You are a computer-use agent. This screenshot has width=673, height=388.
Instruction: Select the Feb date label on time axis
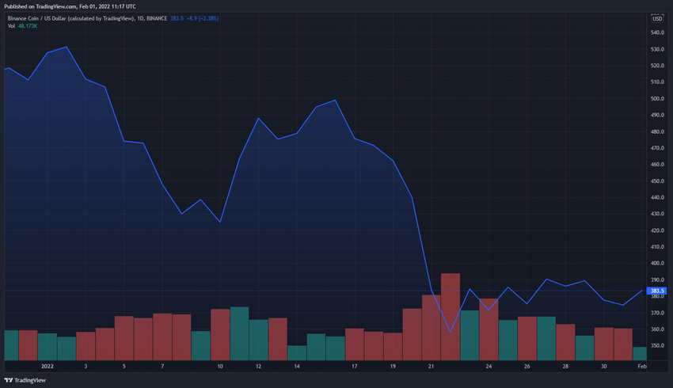point(641,367)
